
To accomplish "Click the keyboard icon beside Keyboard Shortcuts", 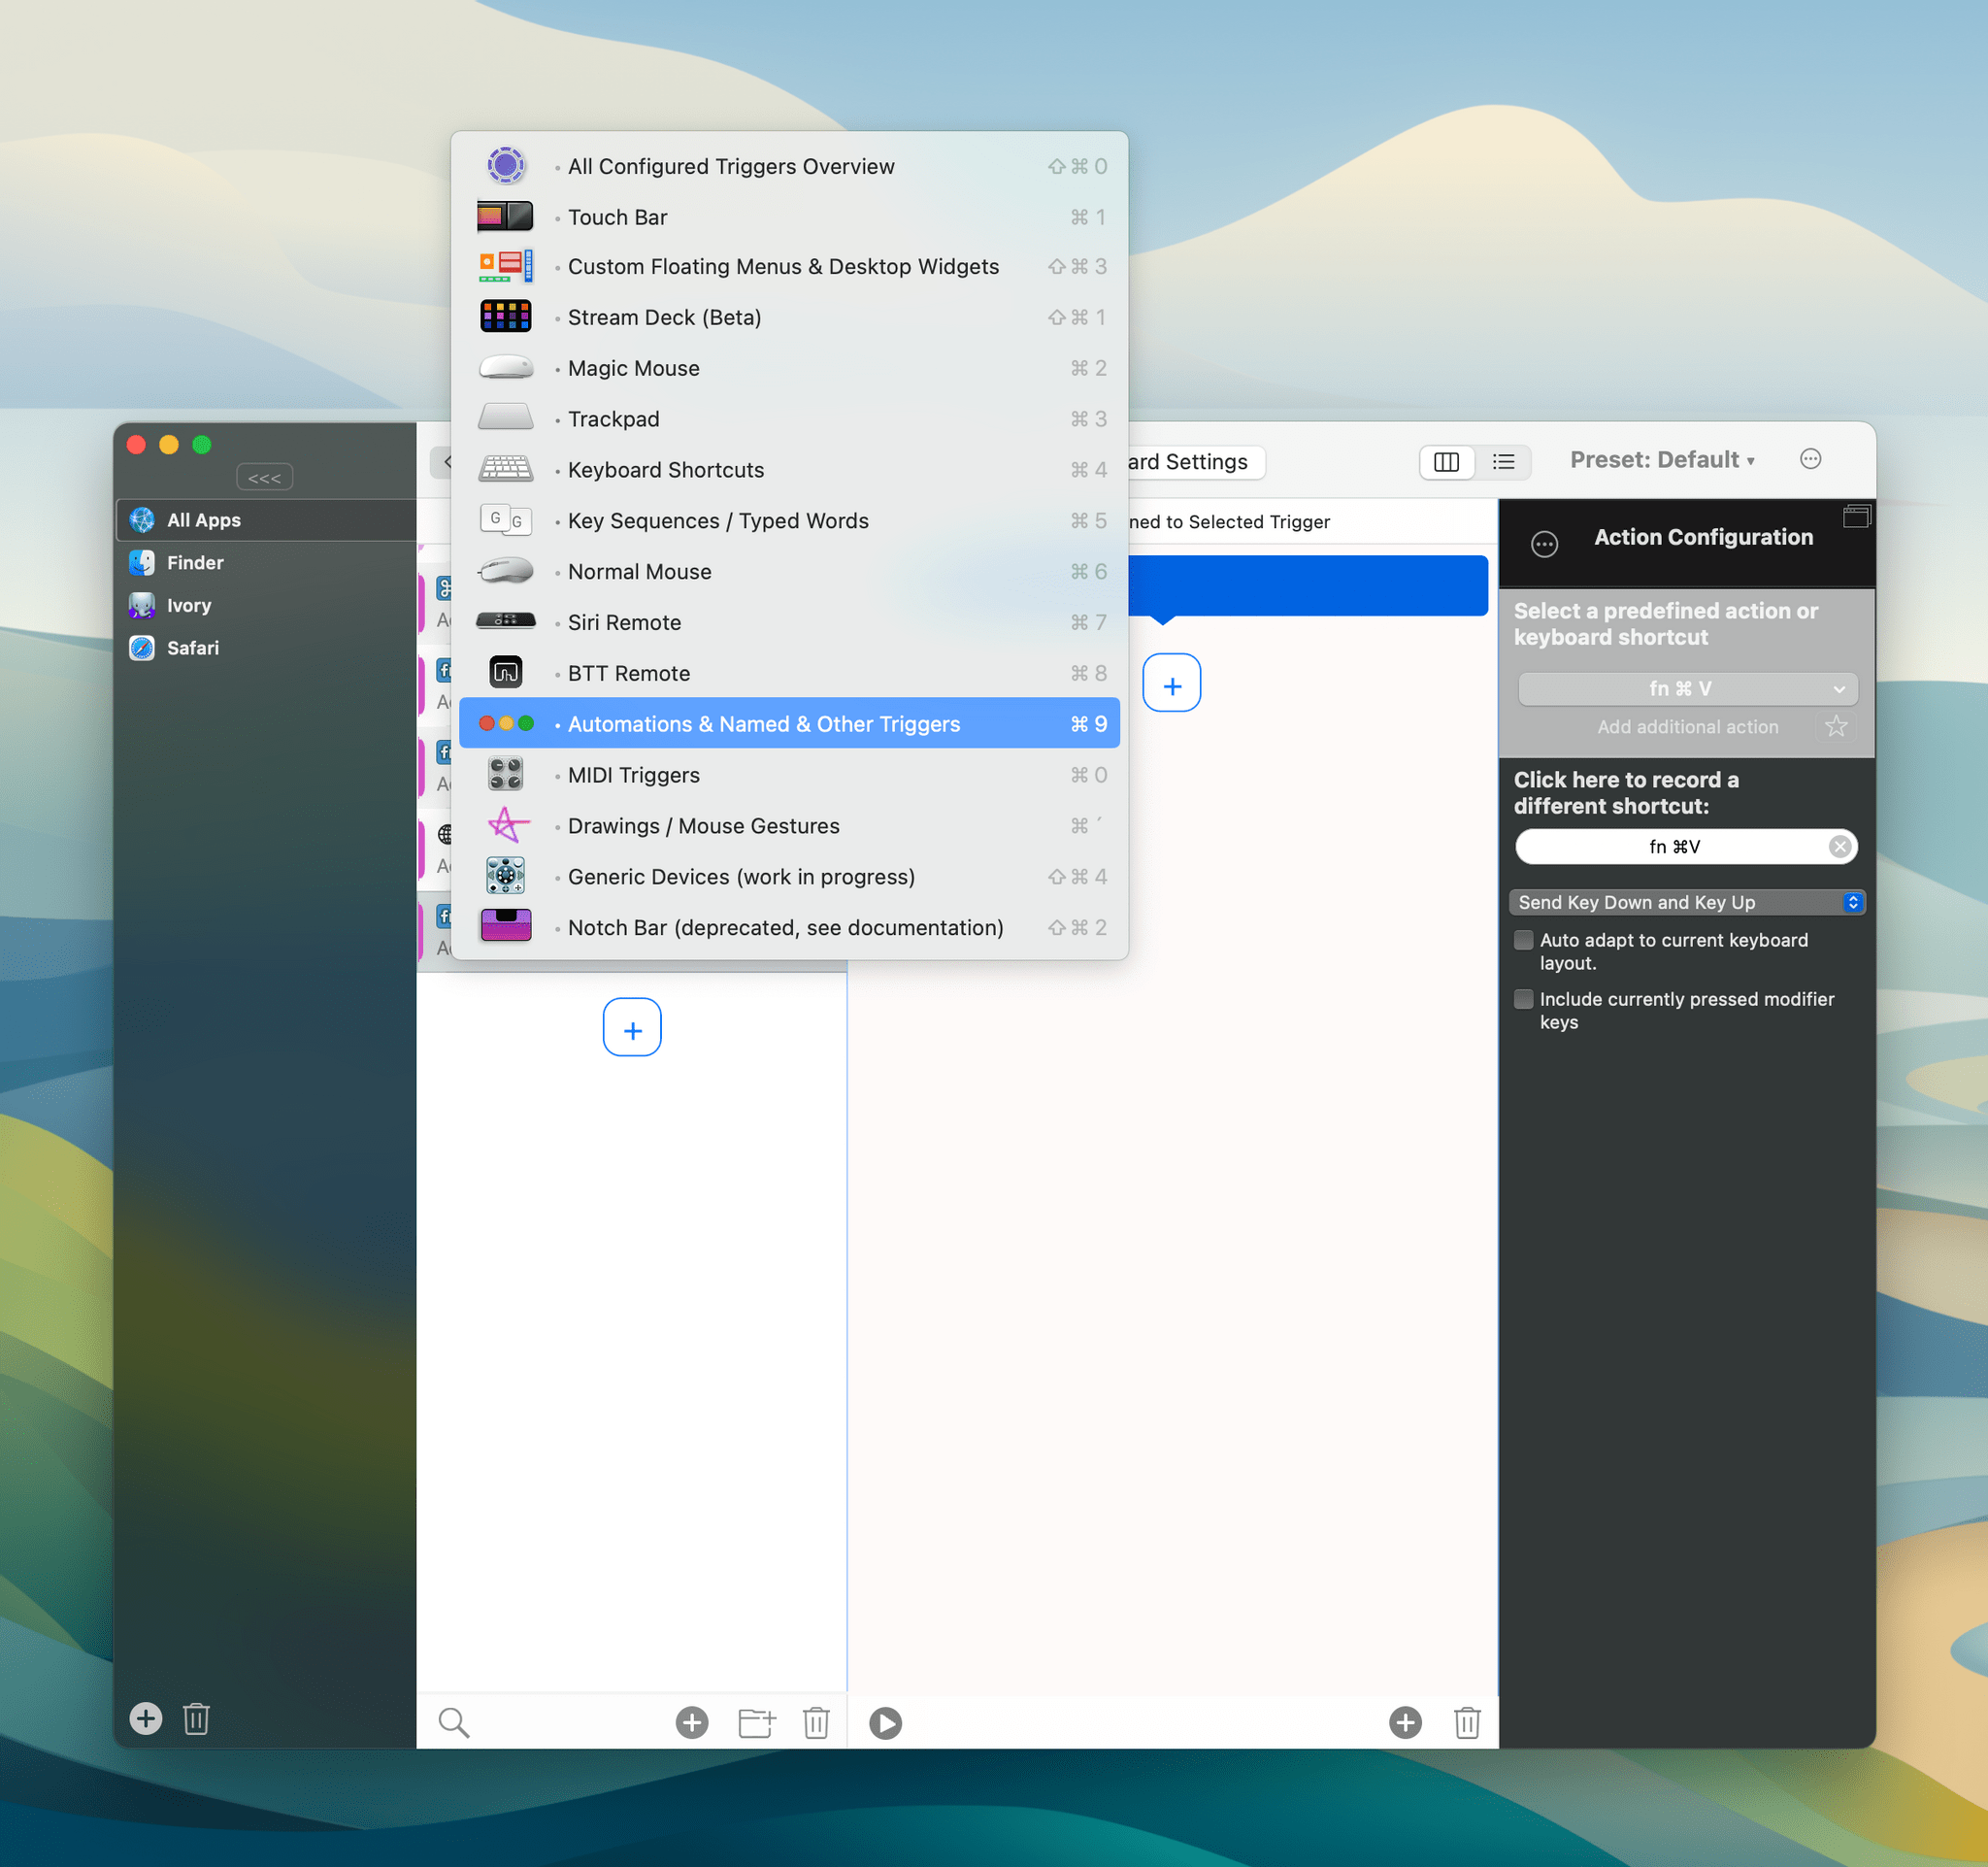I will point(506,469).
